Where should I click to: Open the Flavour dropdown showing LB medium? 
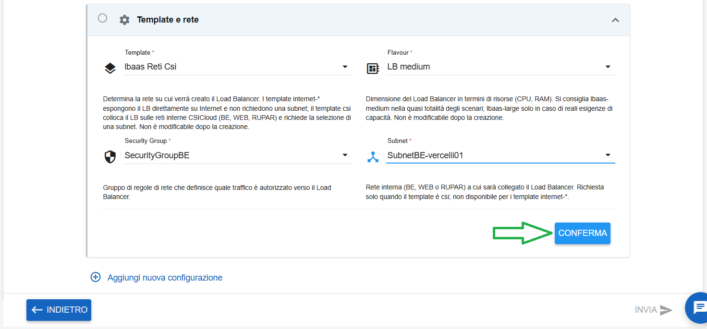click(x=500, y=67)
